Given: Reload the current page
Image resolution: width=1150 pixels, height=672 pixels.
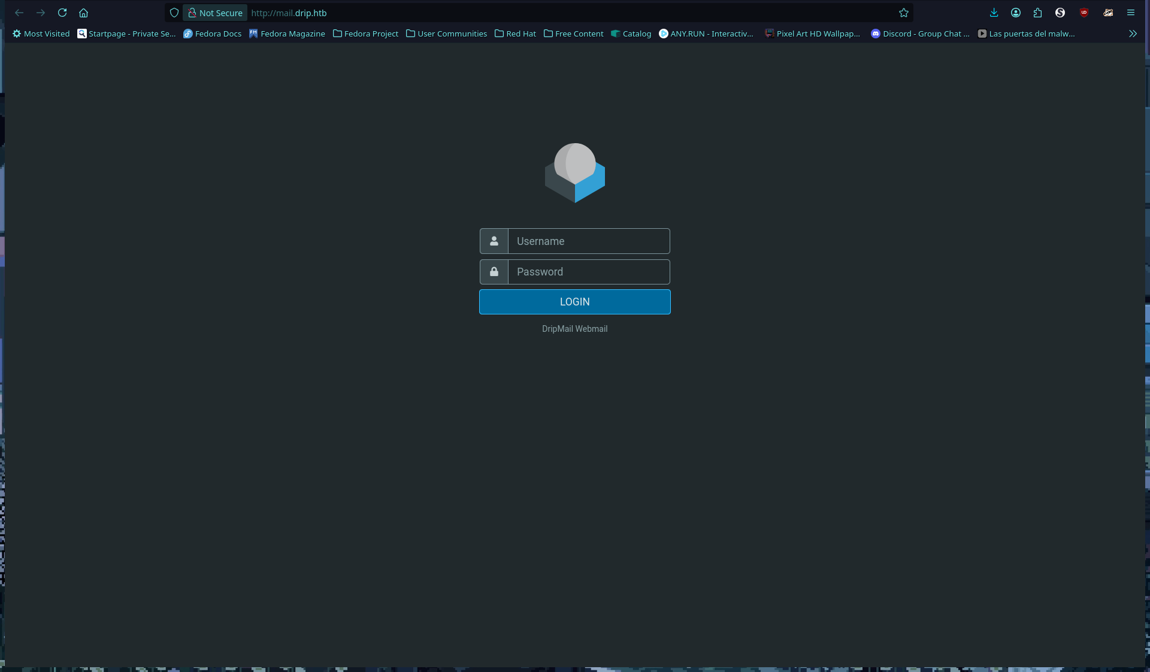Looking at the screenshot, I should 62,13.
